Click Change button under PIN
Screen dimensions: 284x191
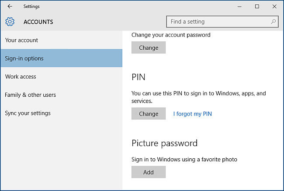[149, 114]
